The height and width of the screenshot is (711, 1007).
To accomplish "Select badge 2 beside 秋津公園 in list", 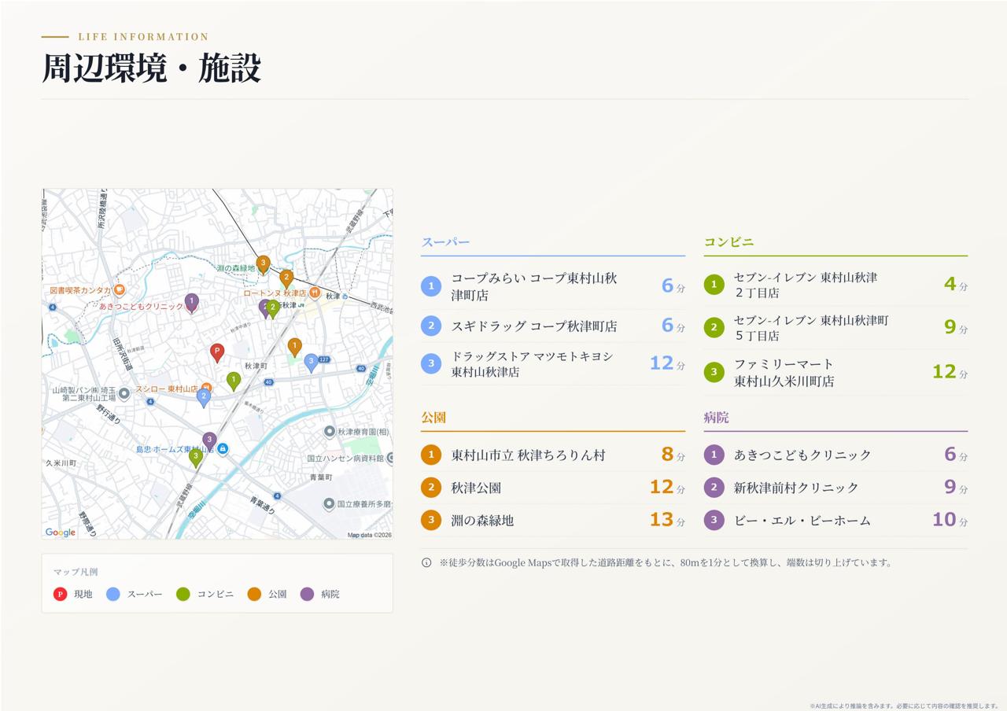I will click(431, 488).
